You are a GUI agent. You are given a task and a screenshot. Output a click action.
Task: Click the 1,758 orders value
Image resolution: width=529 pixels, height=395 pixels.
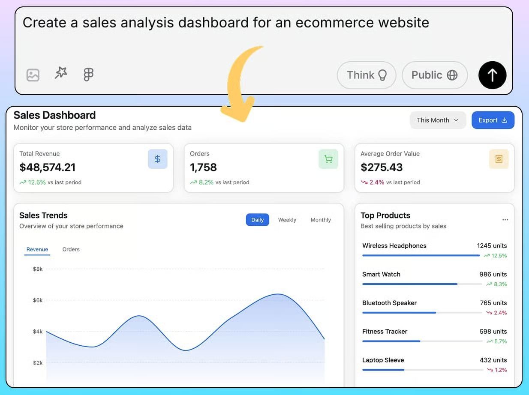(x=204, y=168)
